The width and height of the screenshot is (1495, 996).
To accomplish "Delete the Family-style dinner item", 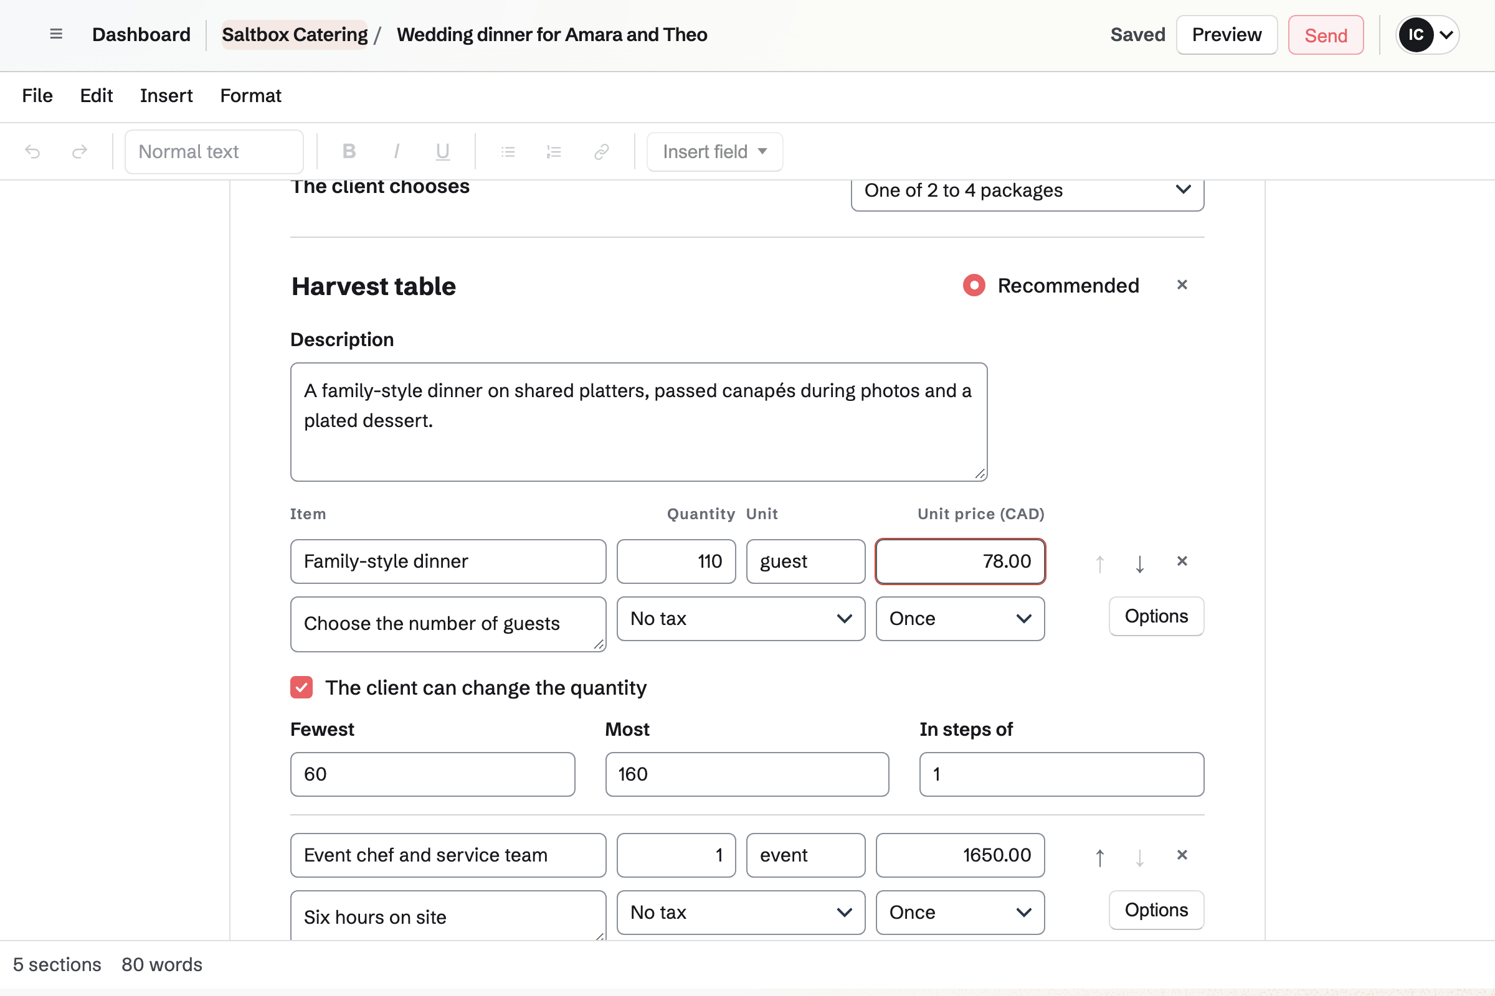I will [1182, 561].
